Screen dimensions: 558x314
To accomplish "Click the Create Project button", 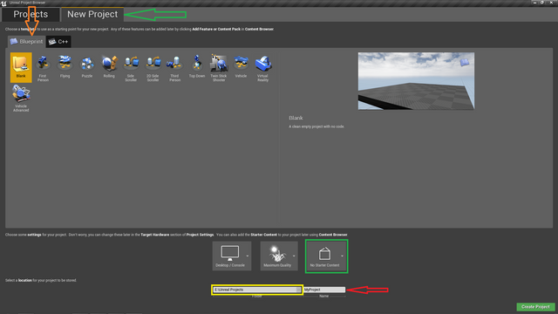I will pos(535,307).
